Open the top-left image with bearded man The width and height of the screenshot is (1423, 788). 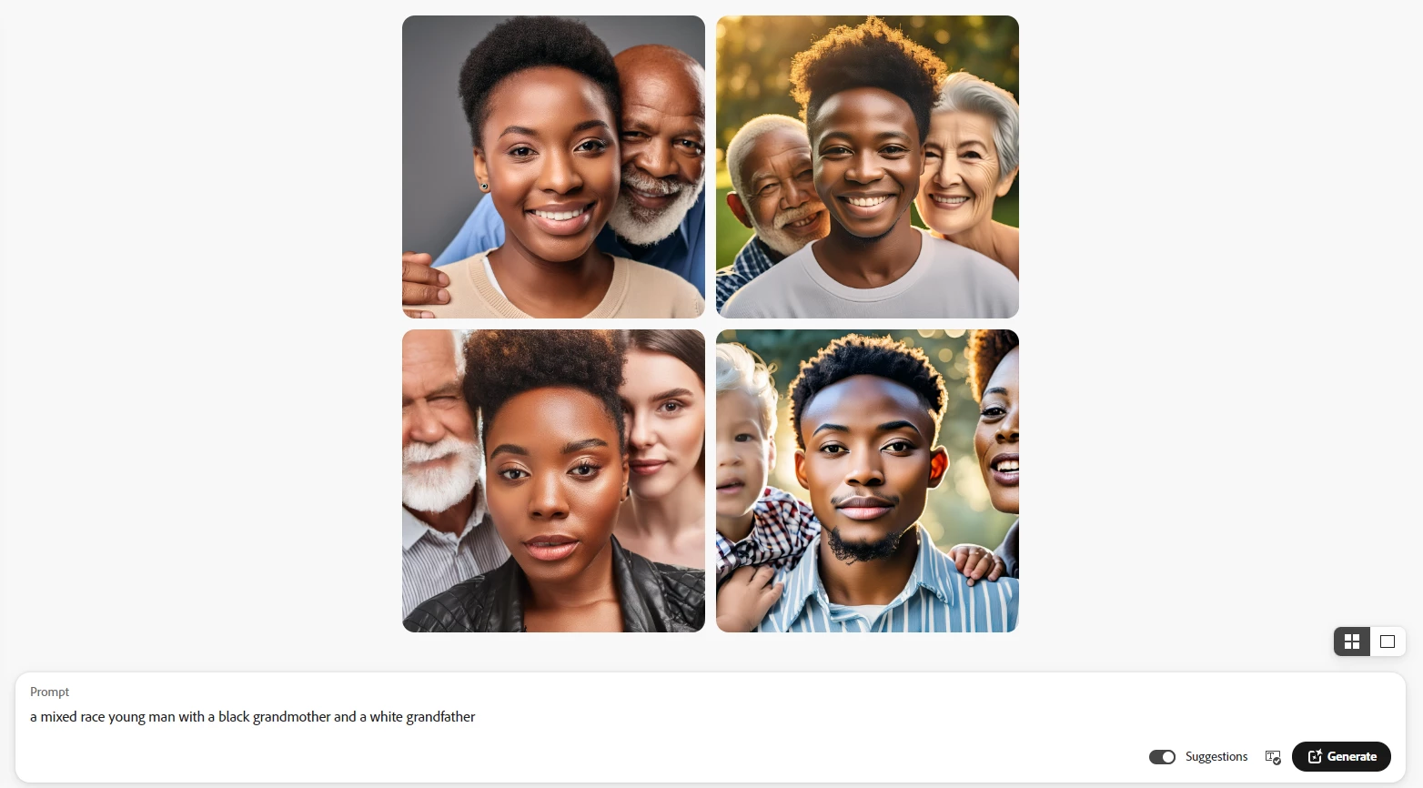click(x=553, y=167)
